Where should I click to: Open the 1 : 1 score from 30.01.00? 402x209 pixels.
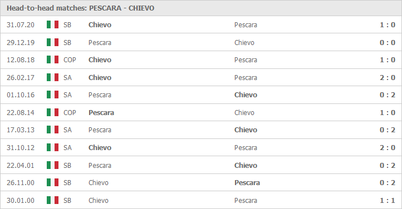388,200
